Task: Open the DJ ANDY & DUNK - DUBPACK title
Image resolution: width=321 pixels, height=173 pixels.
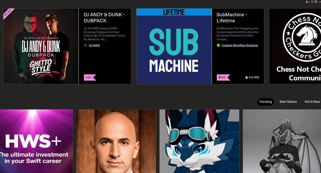Action: tap(104, 17)
